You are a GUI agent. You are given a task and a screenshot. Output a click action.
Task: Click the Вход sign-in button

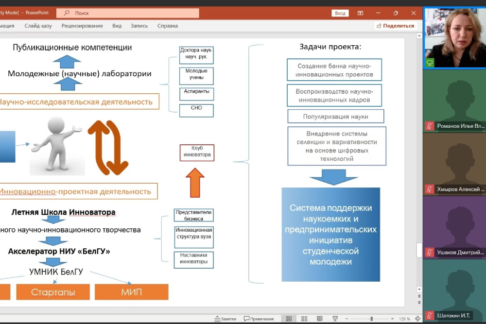point(340,13)
